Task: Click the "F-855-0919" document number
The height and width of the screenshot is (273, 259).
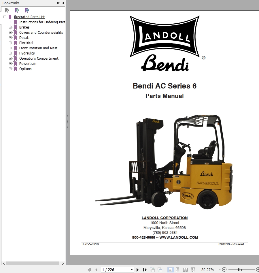Action: pos(91,244)
